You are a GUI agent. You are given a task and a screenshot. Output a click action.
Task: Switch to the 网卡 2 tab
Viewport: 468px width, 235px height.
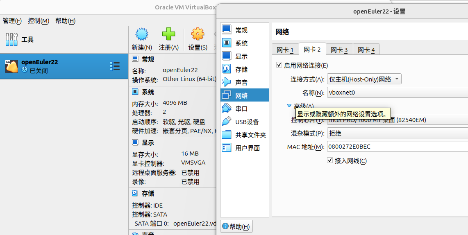312,49
